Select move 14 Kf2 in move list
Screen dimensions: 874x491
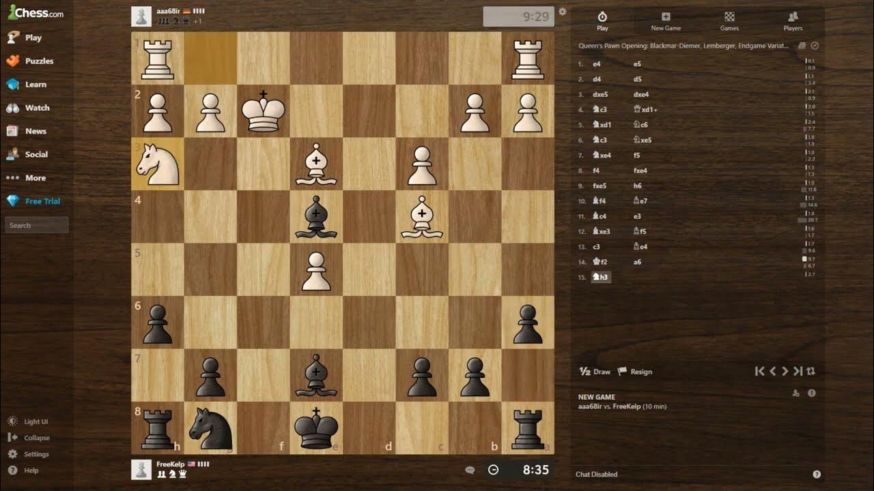pyautogui.click(x=600, y=262)
